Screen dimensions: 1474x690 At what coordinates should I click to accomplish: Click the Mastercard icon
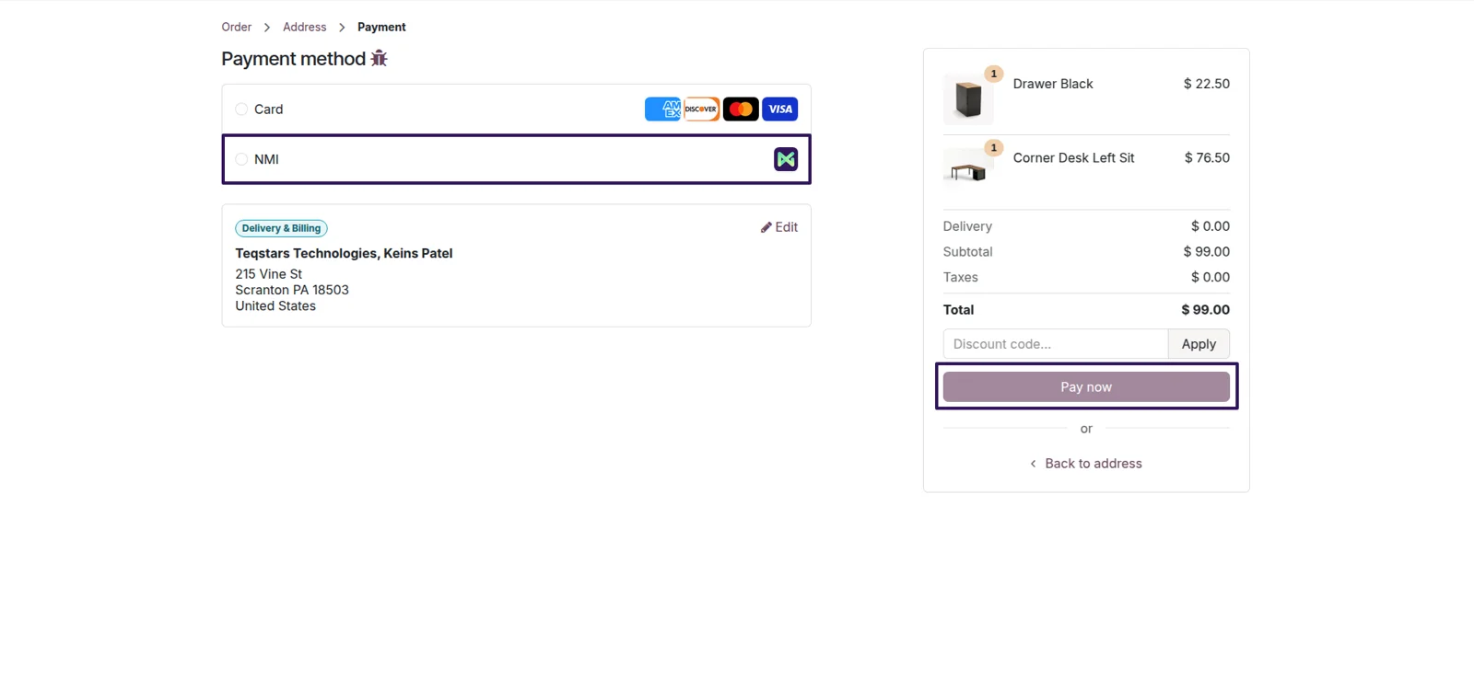coord(741,109)
